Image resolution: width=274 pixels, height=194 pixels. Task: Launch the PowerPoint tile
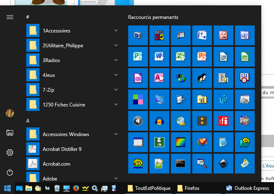[201, 57]
